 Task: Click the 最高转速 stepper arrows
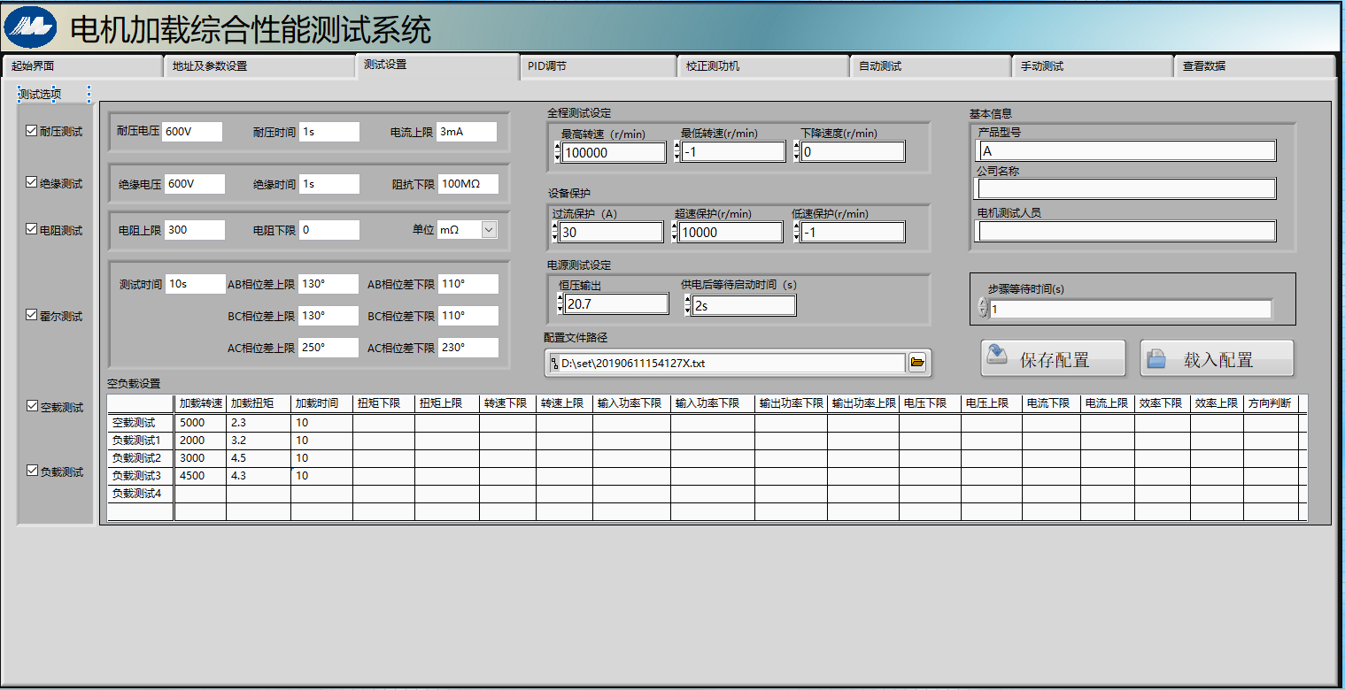click(x=557, y=153)
